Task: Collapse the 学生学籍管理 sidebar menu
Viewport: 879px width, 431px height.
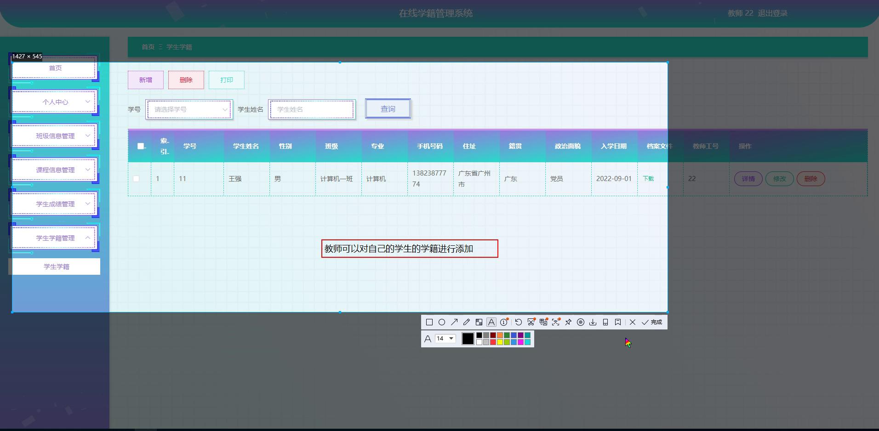Action: click(x=54, y=238)
